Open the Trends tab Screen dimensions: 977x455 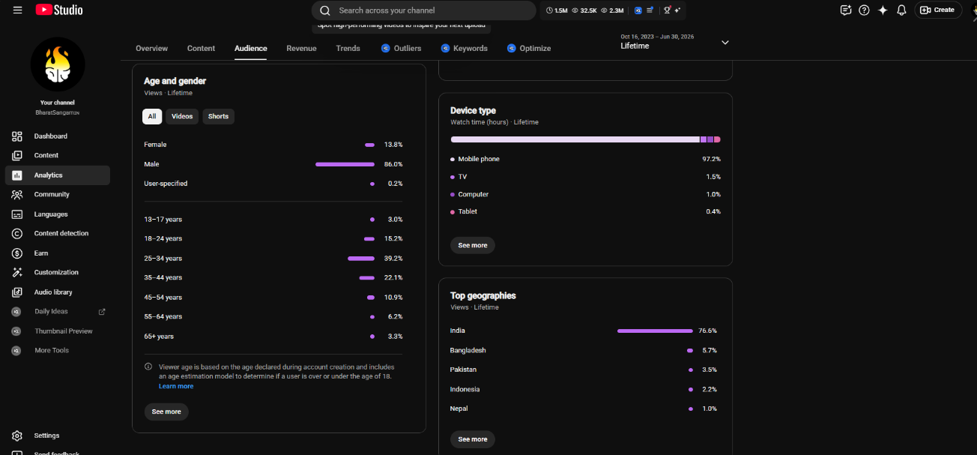coord(348,48)
